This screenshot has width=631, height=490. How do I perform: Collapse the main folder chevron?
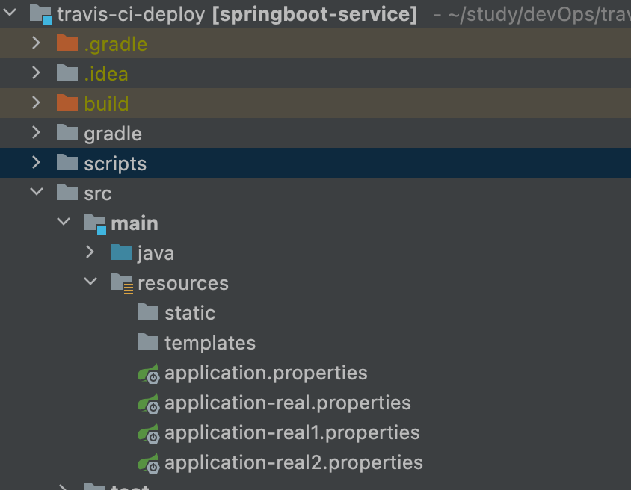point(64,222)
